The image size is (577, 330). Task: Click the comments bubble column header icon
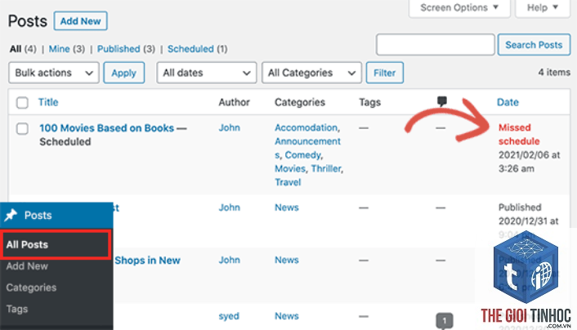[x=442, y=101]
